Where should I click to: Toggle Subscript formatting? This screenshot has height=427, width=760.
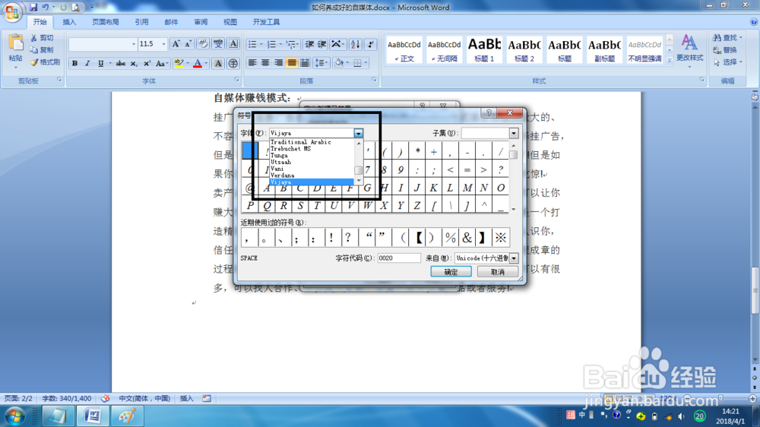tap(134, 64)
